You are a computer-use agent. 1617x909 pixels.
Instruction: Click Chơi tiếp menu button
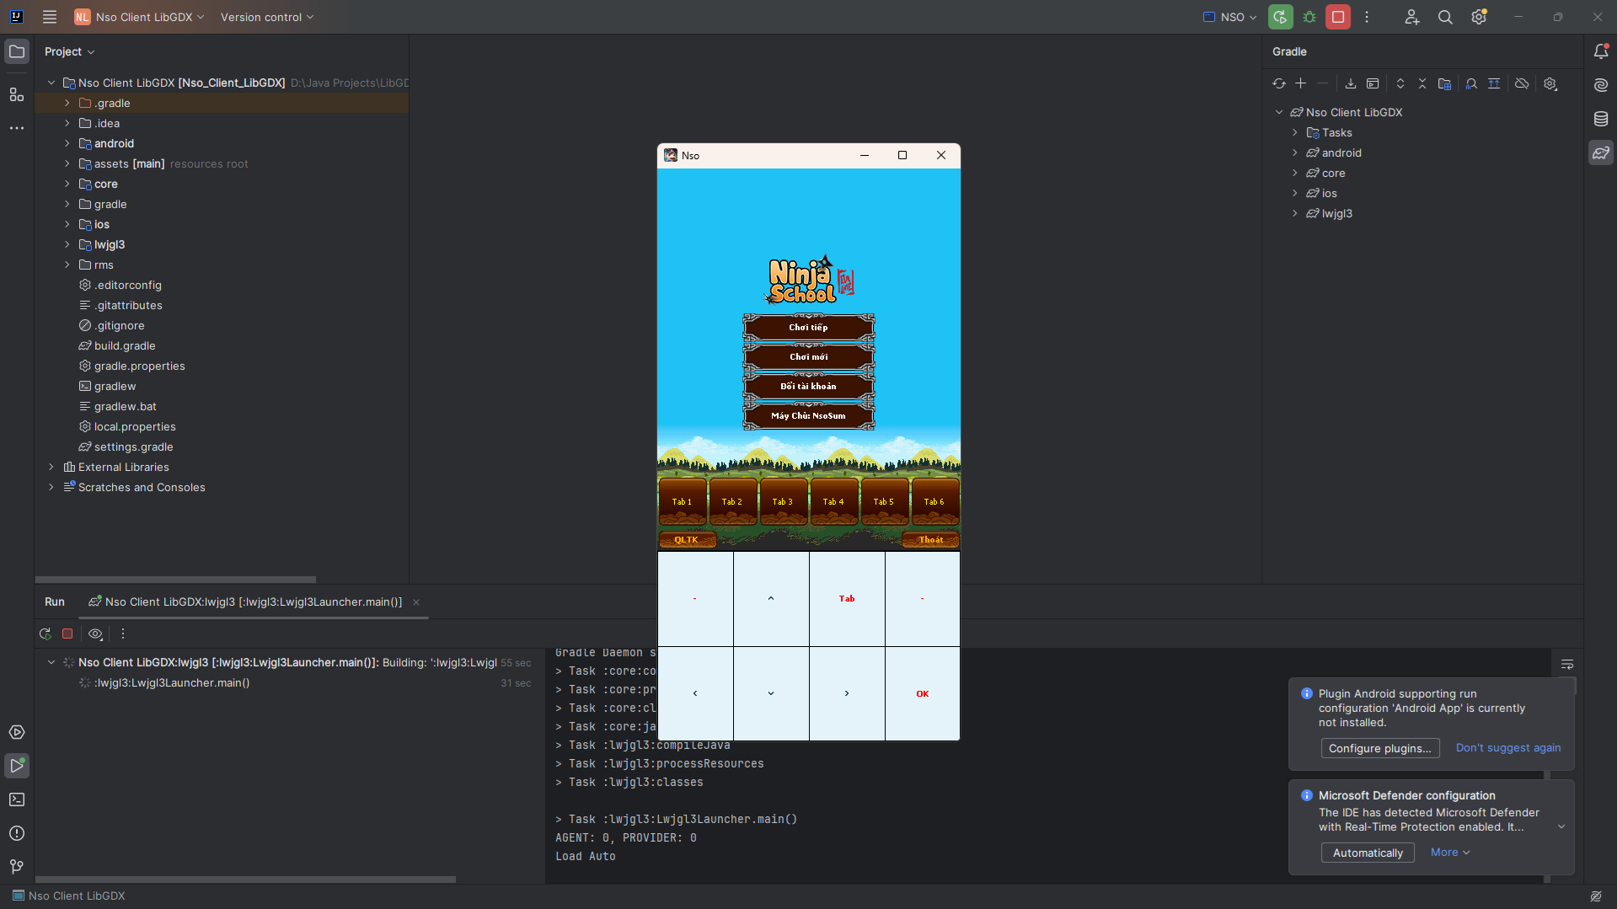coord(808,327)
